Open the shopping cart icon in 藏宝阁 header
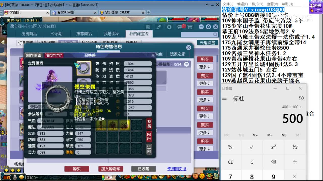Image resolution: width=323 pixels, height=181 pixels. (x=190, y=27)
